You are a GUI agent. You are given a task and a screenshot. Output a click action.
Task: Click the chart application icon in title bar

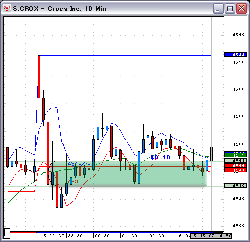(7, 8)
